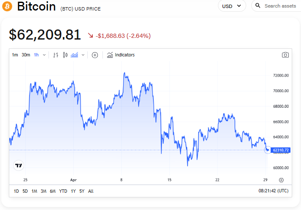Click the 08:21:42 (UTC) timezone button
Viewport: 301px width, 210px height.
(x=274, y=191)
